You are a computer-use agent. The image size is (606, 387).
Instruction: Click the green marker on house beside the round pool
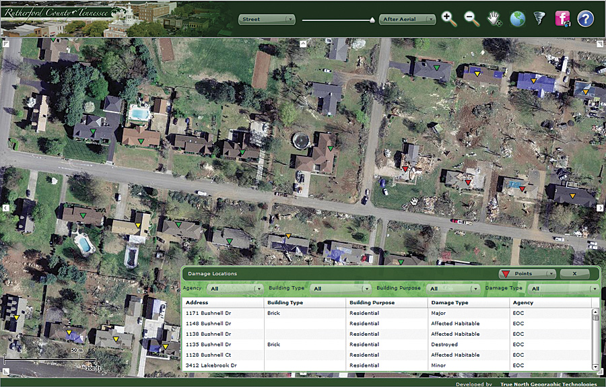click(331, 148)
